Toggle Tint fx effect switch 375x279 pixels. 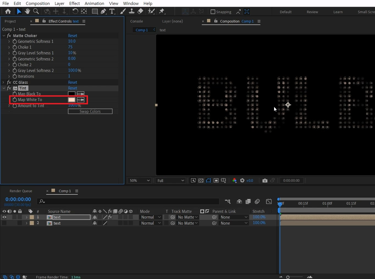(x=9, y=88)
